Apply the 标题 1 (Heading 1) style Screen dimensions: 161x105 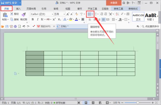(151, 17)
